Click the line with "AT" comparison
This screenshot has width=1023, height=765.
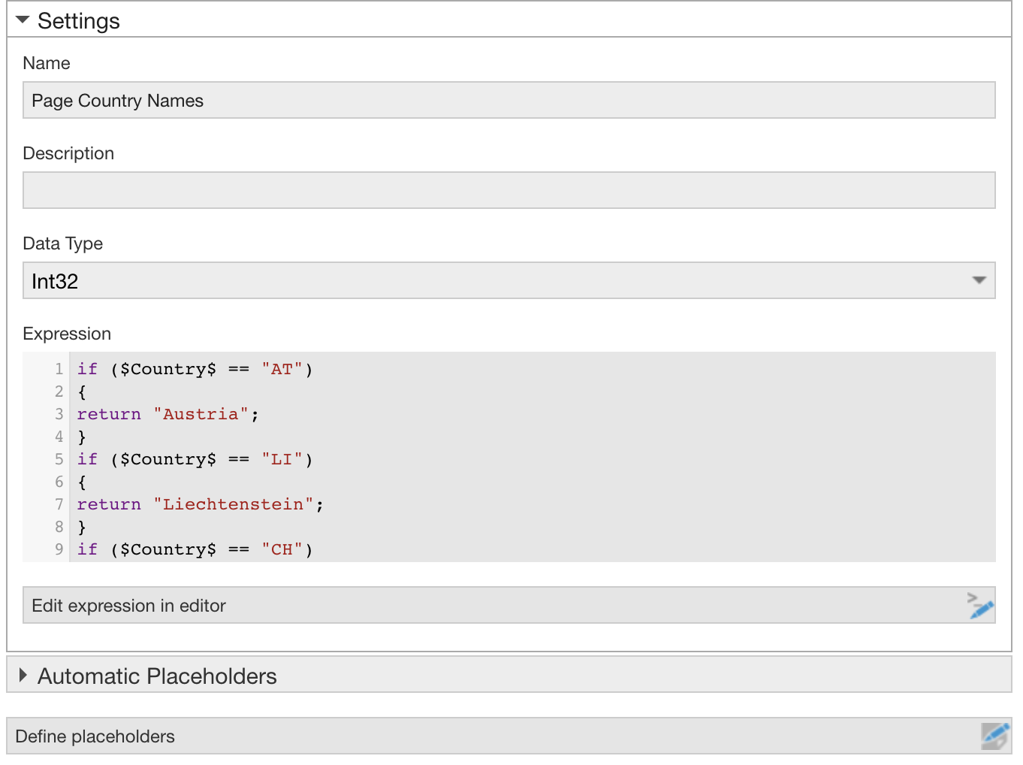point(195,369)
